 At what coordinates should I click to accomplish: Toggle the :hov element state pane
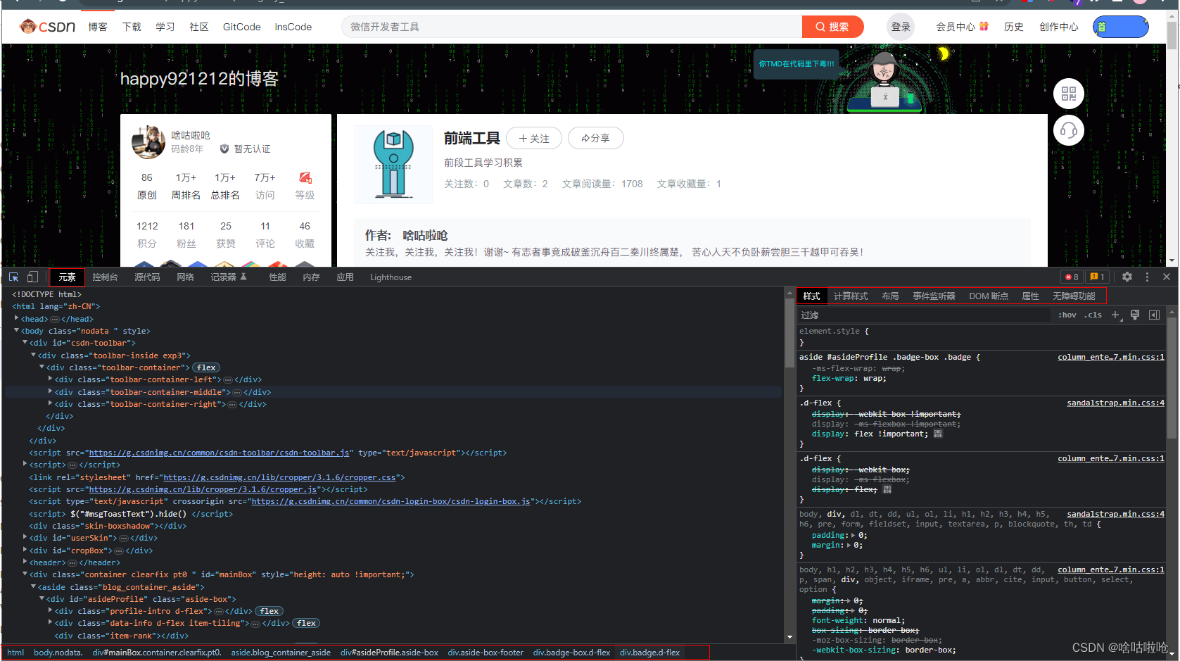(x=1067, y=315)
